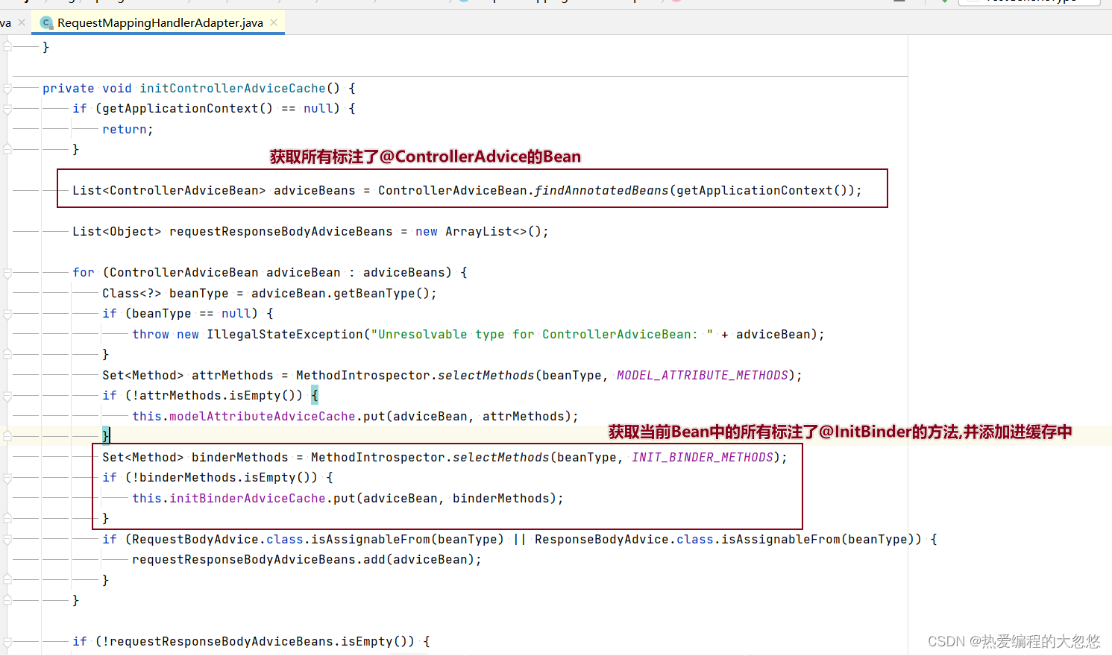This screenshot has width=1112, height=656.
Task: Close the RequestMappingHandlerAdapter.java tab
Action: tap(274, 22)
